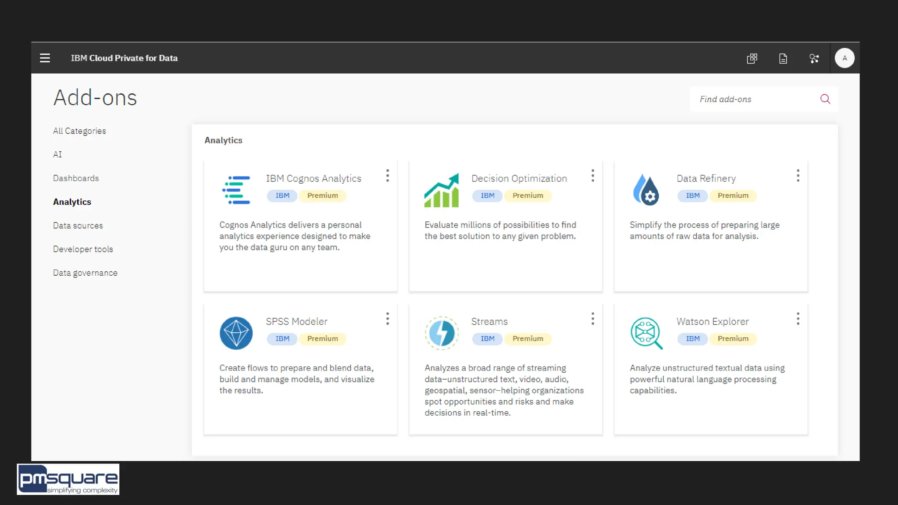Click the search magnifier icon
898x505 pixels.
(825, 99)
